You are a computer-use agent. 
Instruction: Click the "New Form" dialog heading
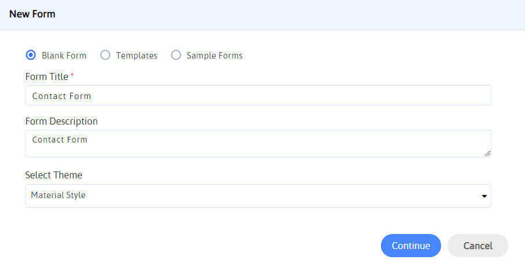32,14
